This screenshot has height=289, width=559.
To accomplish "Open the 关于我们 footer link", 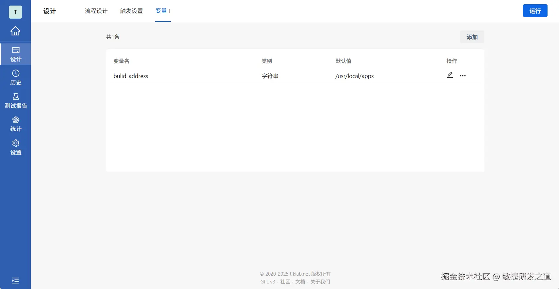I will click(x=320, y=282).
